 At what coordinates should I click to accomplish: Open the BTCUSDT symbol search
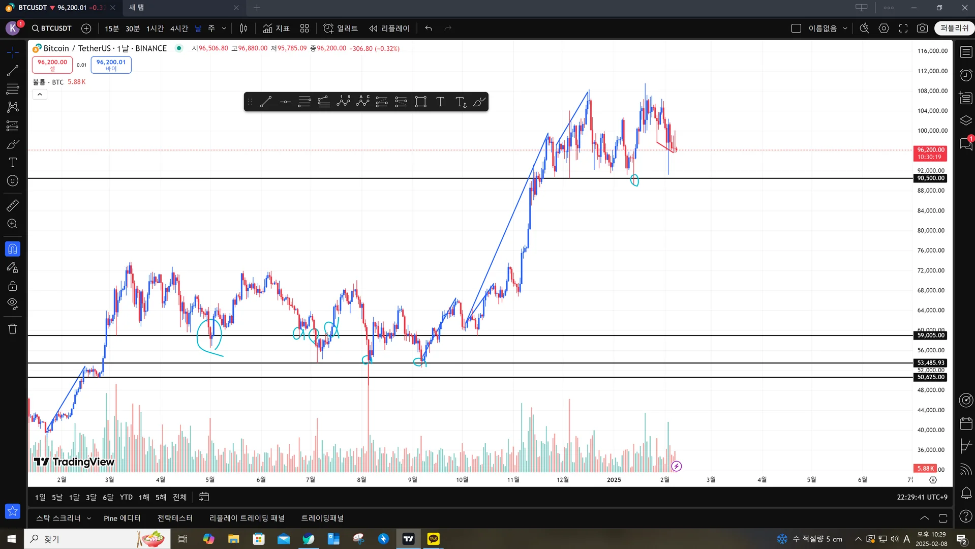[x=51, y=28]
